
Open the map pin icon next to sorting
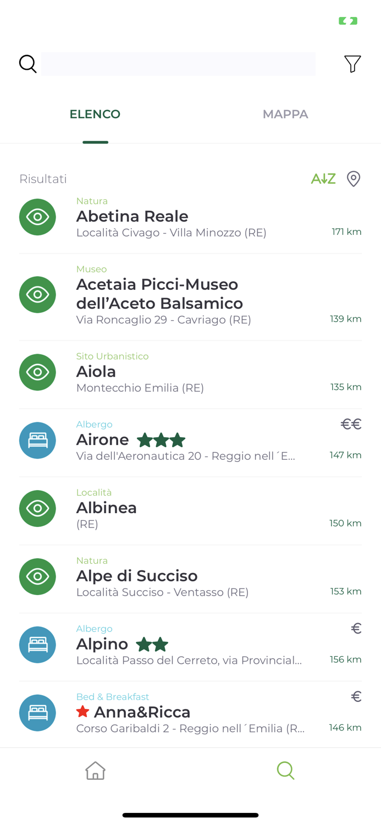pyautogui.click(x=354, y=179)
